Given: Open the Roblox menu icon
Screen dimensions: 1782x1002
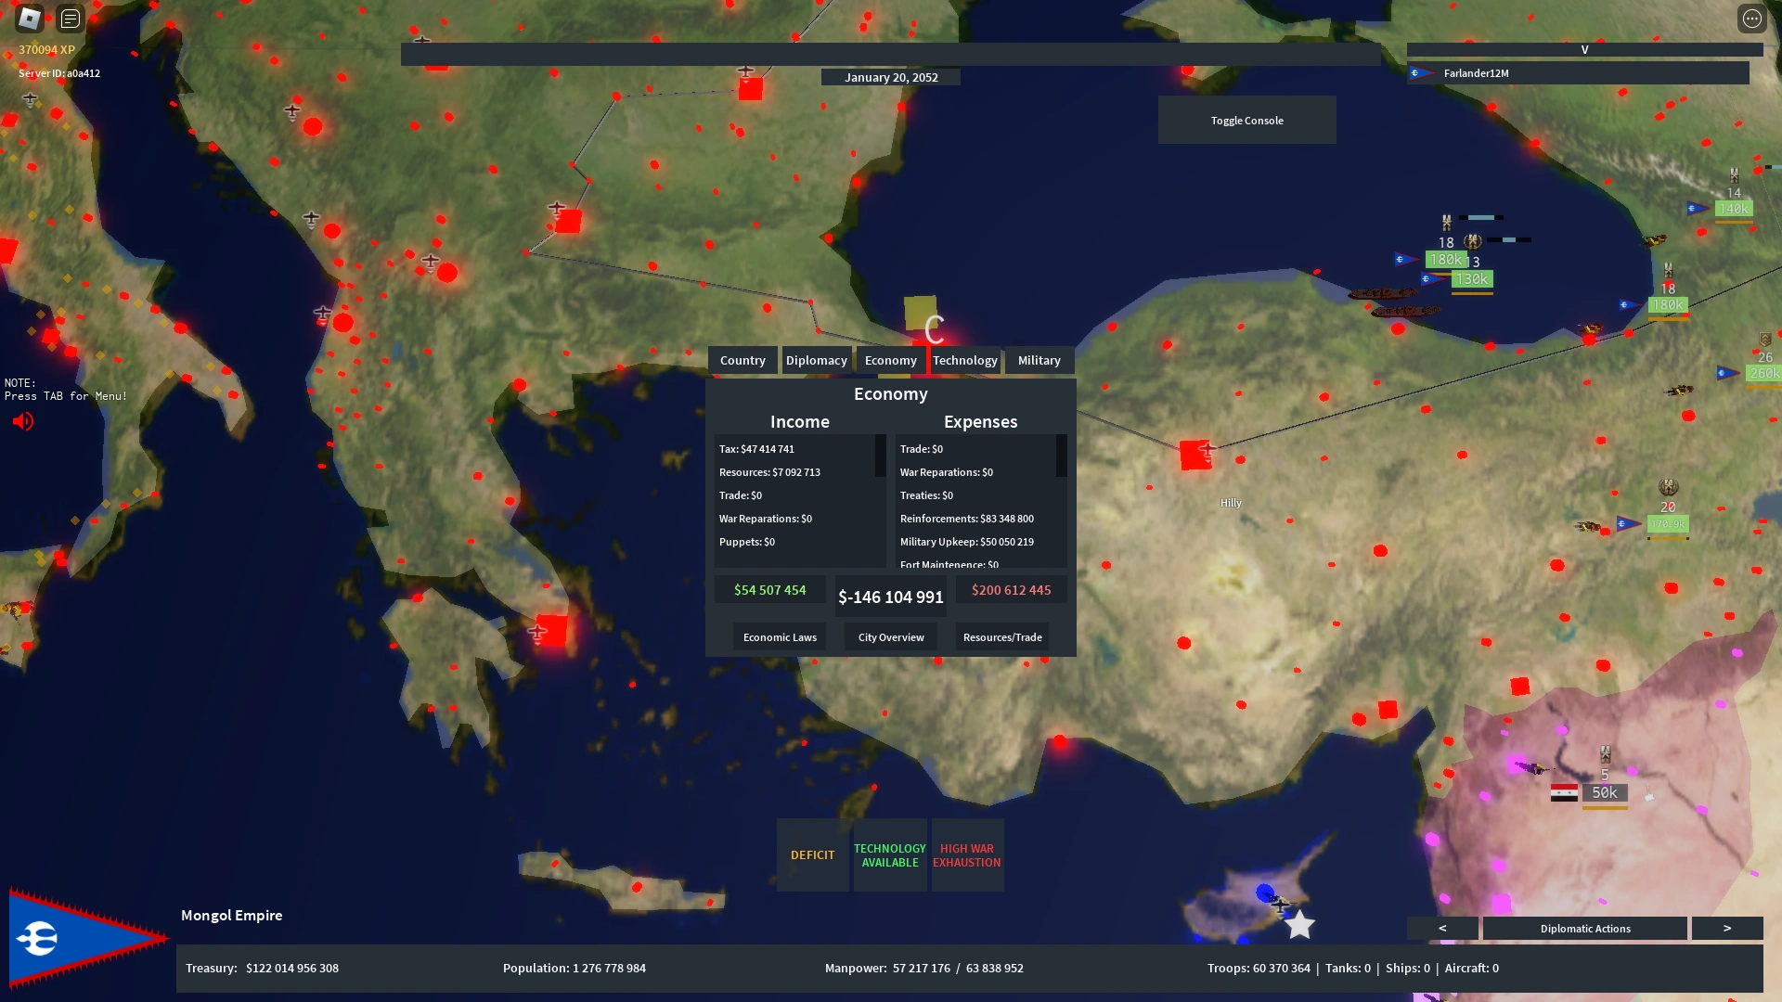Looking at the screenshot, I should click(x=30, y=18).
